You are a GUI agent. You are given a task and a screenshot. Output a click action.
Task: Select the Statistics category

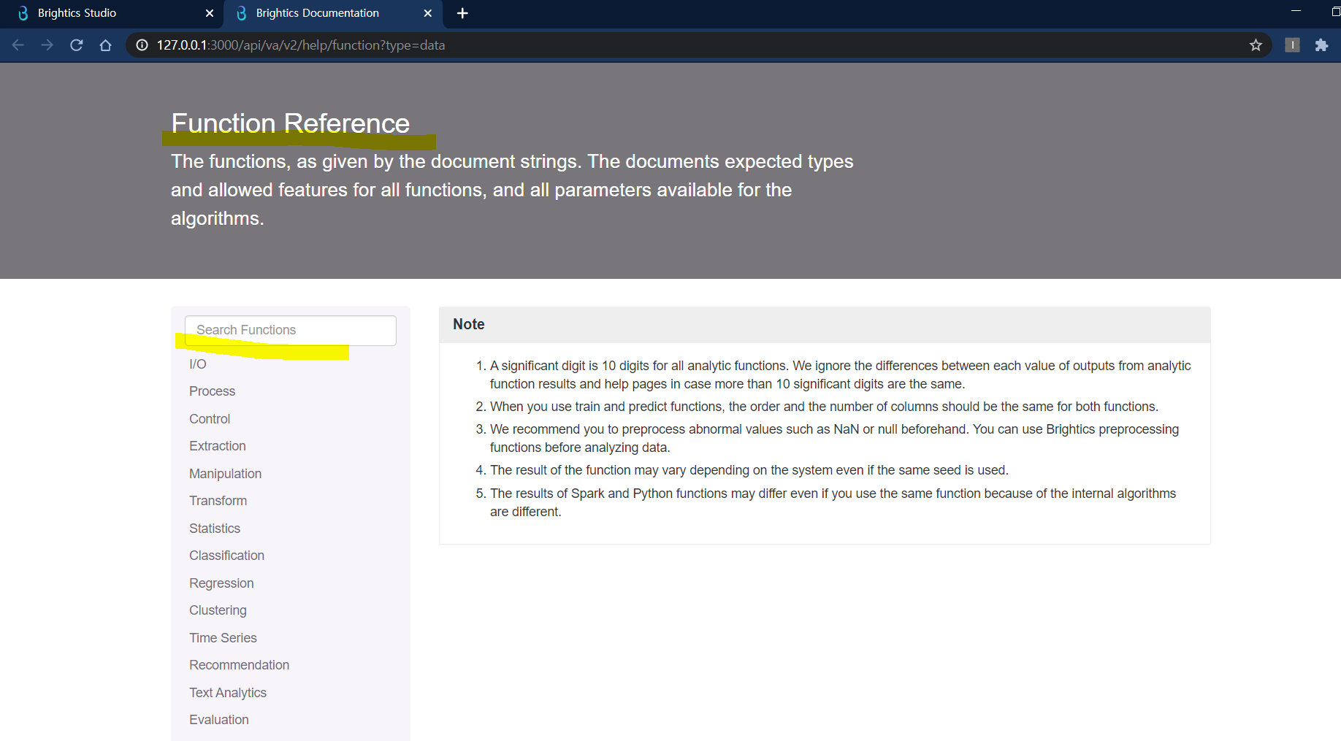[x=215, y=529]
